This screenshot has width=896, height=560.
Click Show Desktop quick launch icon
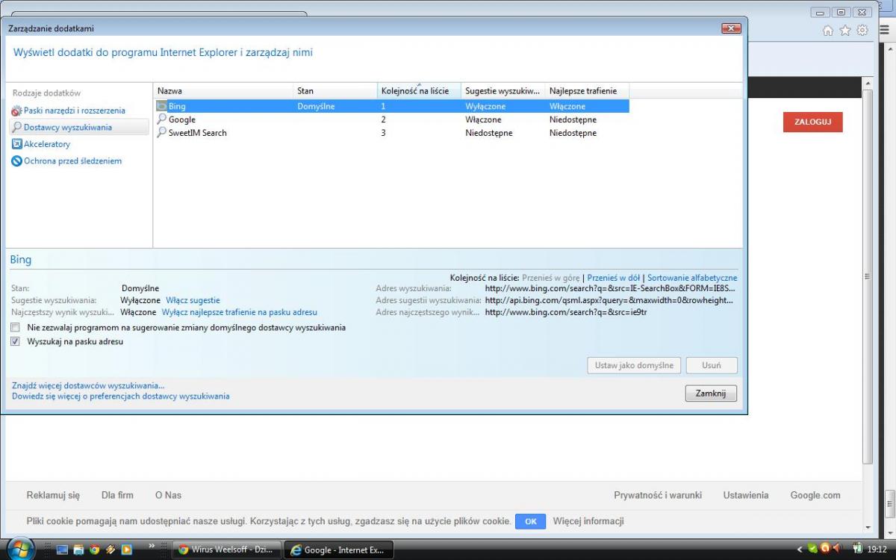click(63, 550)
